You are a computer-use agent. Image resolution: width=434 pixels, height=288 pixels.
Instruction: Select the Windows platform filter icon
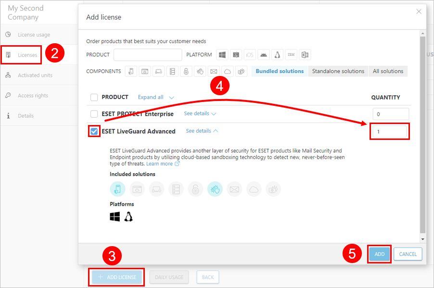click(222, 54)
